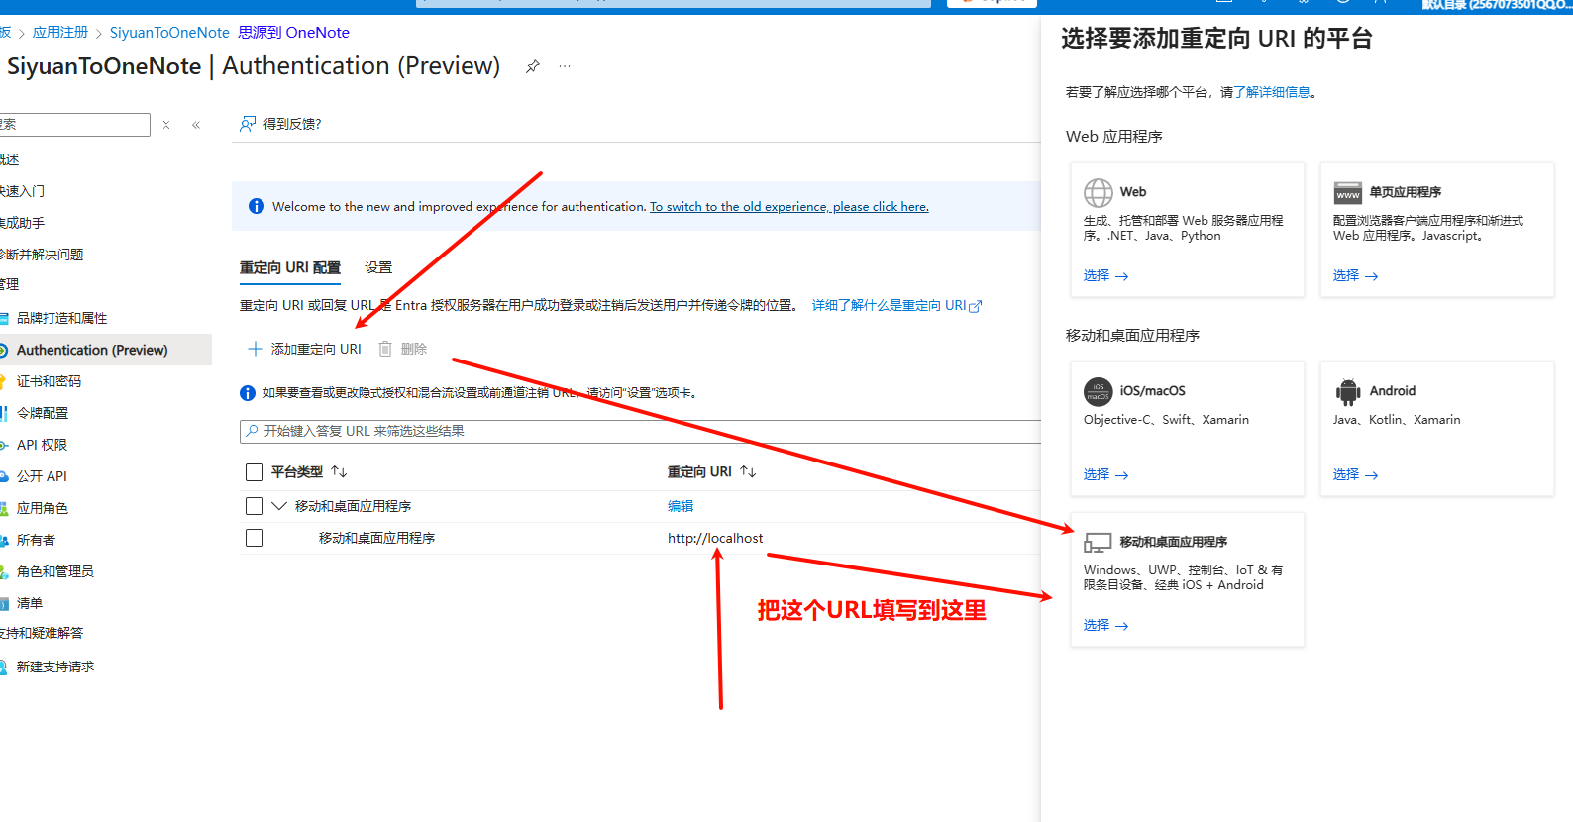Click the 单页应用程序 www icon
The width and height of the screenshot is (1573, 822).
point(1347,192)
